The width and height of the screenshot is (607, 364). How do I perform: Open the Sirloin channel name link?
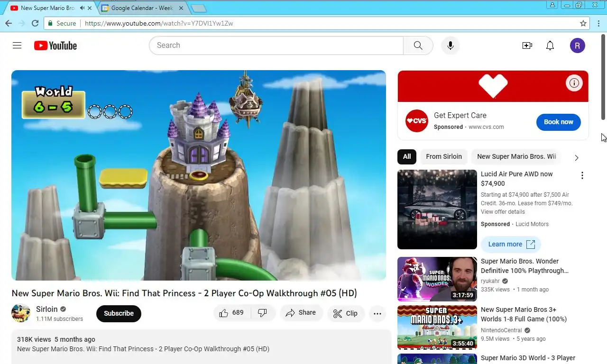(x=47, y=309)
